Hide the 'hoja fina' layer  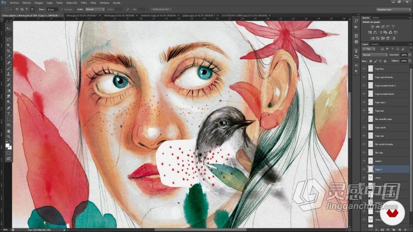pos(364,69)
